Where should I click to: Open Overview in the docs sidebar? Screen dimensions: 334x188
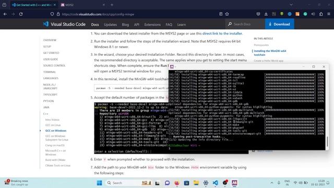50,40
